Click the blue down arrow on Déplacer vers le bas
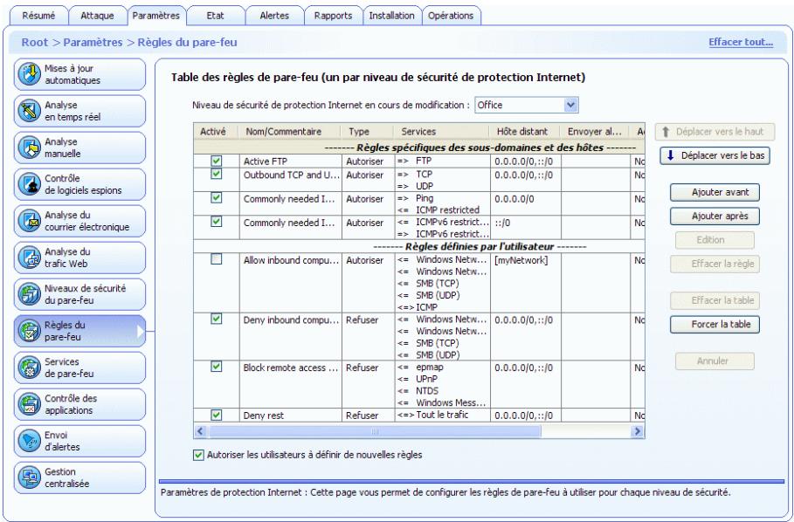 coord(671,155)
